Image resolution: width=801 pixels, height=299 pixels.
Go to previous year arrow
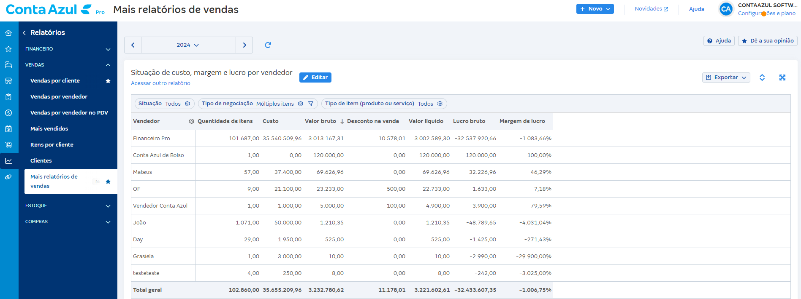click(133, 45)
